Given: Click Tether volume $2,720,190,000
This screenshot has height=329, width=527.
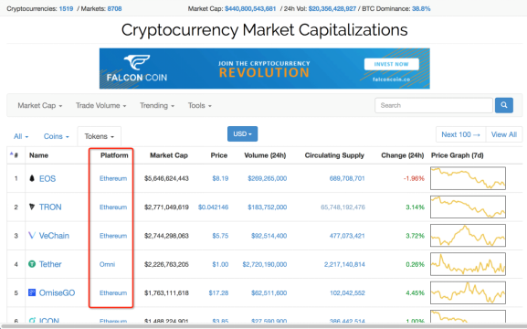Looking at the screenshot, I should pos(265,264).
